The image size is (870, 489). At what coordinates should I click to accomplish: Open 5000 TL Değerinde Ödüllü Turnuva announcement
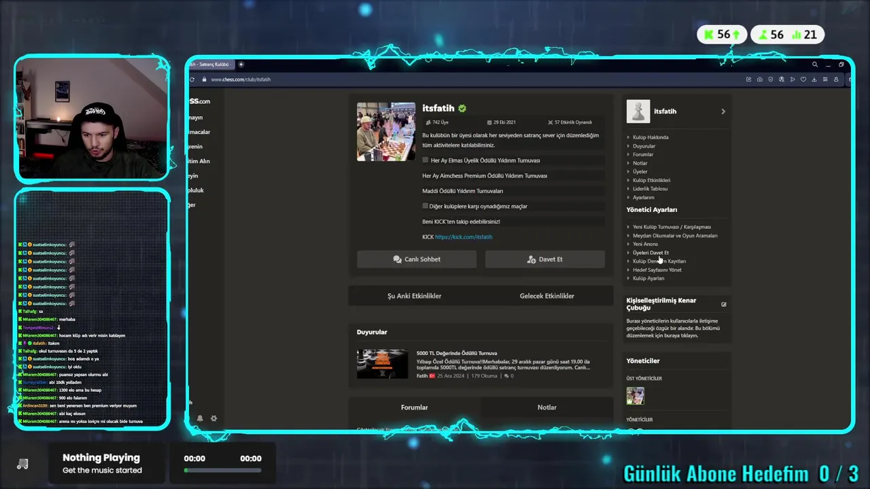[x=457, y=353]
